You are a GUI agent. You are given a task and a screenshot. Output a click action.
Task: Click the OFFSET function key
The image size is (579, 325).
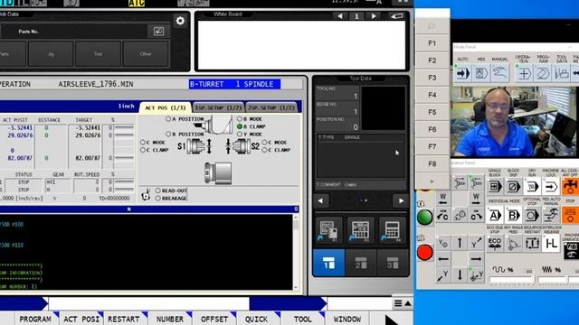214,319
